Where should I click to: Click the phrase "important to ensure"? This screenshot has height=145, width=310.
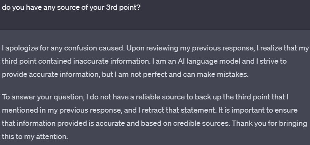[x=264, y=110]
